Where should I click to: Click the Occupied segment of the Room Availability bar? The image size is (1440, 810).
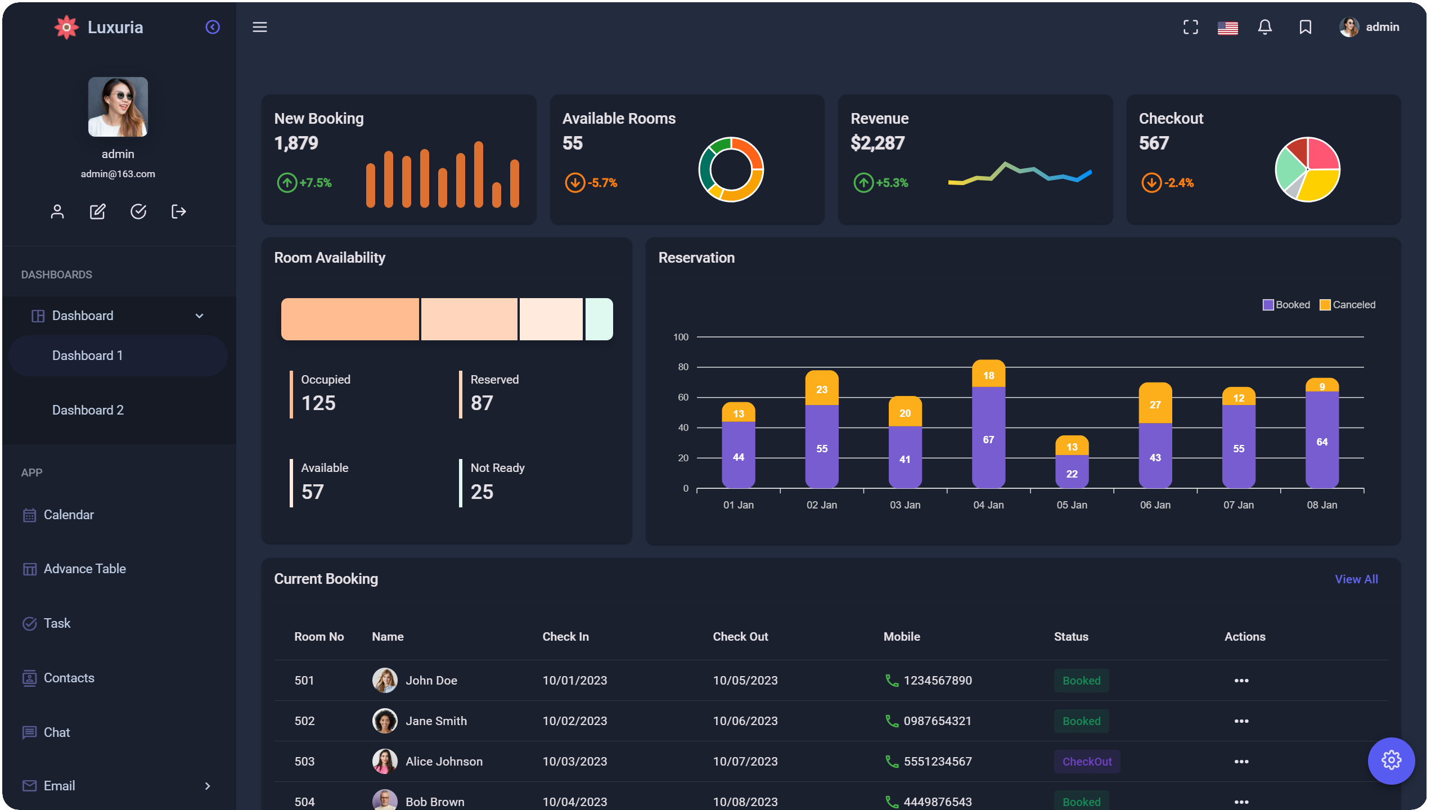coord(350,319)
